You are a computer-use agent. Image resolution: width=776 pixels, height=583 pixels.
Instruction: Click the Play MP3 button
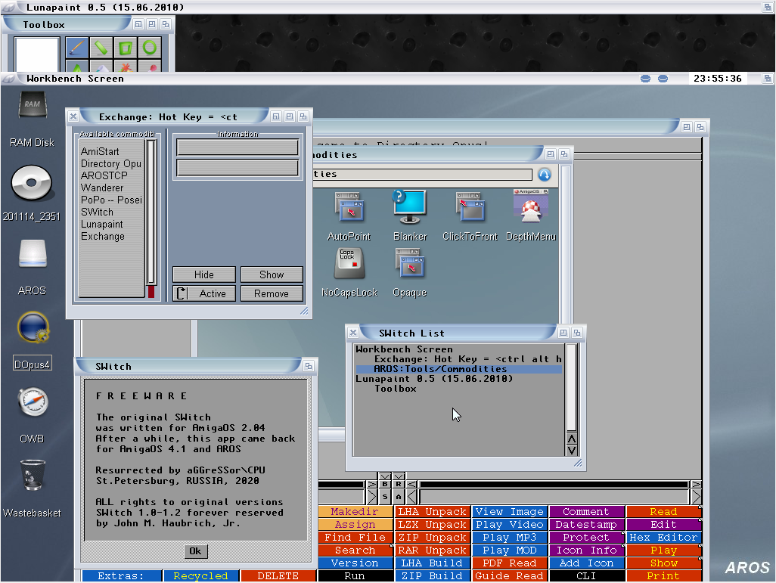(509, 538)
